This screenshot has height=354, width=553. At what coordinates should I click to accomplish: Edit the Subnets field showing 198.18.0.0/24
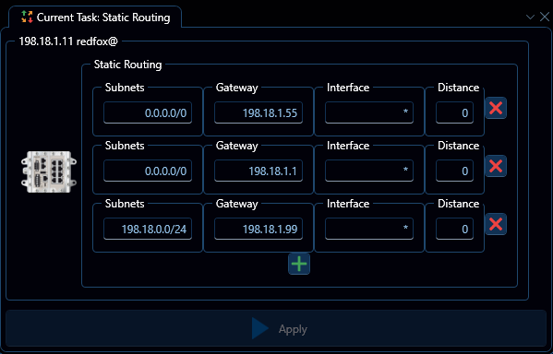pos(148,229)
